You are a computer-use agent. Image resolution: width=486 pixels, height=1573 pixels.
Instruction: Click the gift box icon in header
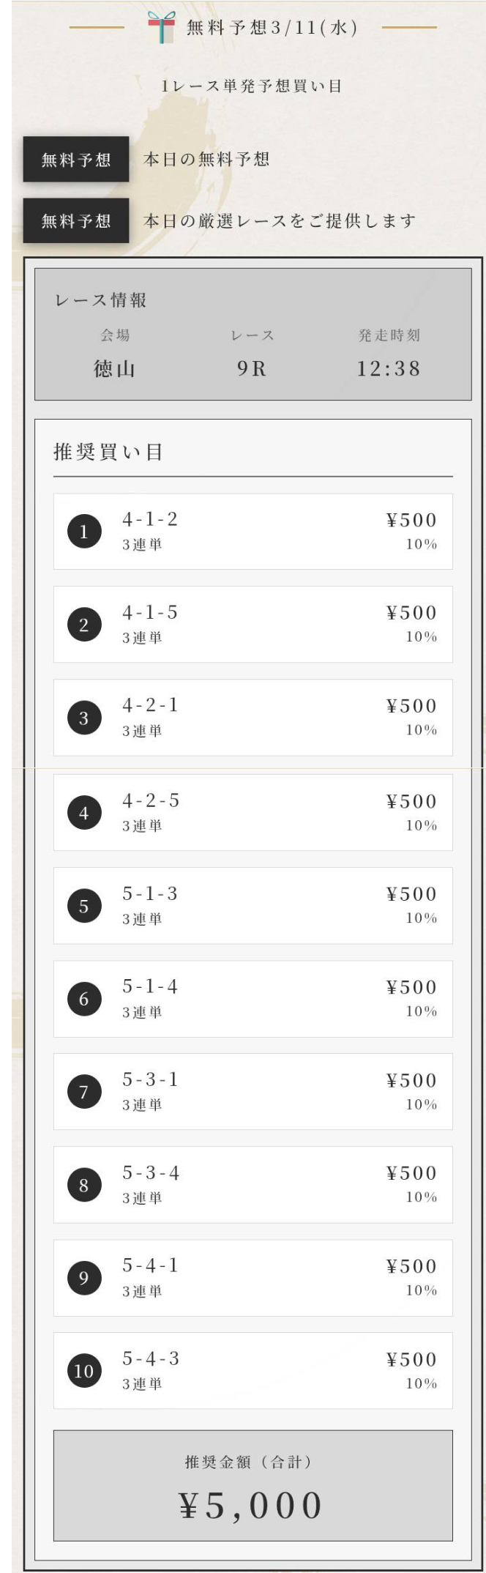tap(161, 28)
